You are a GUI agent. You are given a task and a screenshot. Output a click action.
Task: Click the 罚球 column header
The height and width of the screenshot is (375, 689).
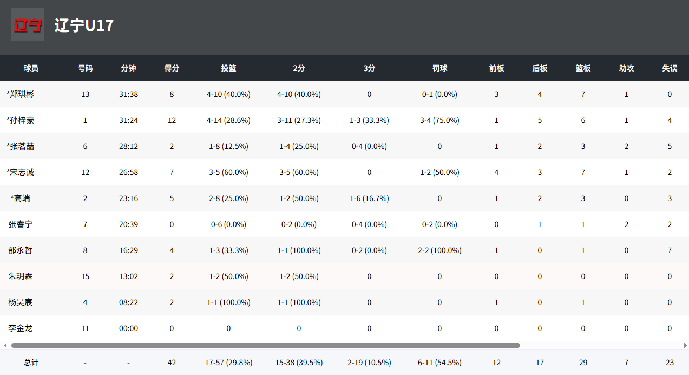pos(439,68)
